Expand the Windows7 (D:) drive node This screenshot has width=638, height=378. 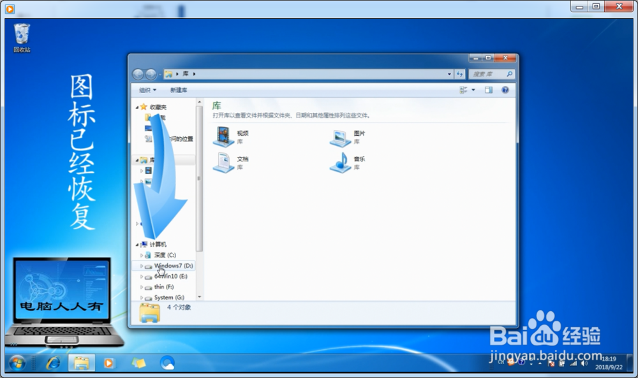[x=141, y=266]
